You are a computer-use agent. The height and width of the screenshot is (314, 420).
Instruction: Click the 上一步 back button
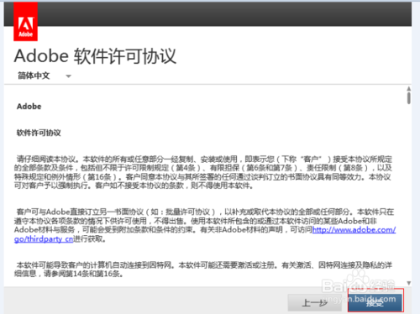315,302
